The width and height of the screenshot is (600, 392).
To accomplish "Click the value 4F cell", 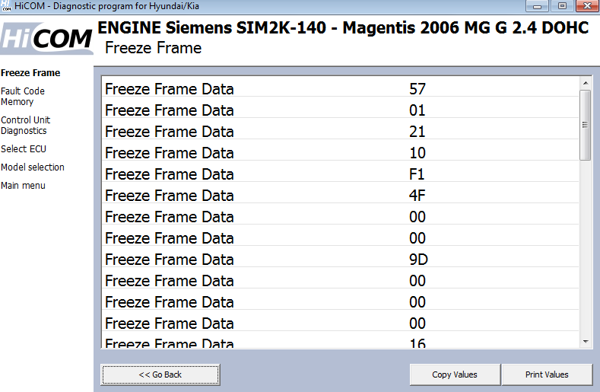I will tap(417, 196).
